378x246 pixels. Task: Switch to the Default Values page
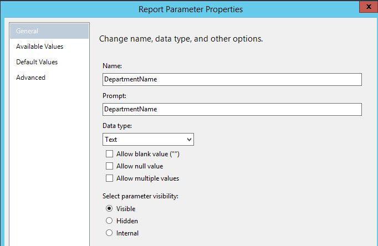tap(37, 62)
